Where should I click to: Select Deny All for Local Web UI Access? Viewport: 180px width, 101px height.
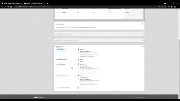(78, 76)
